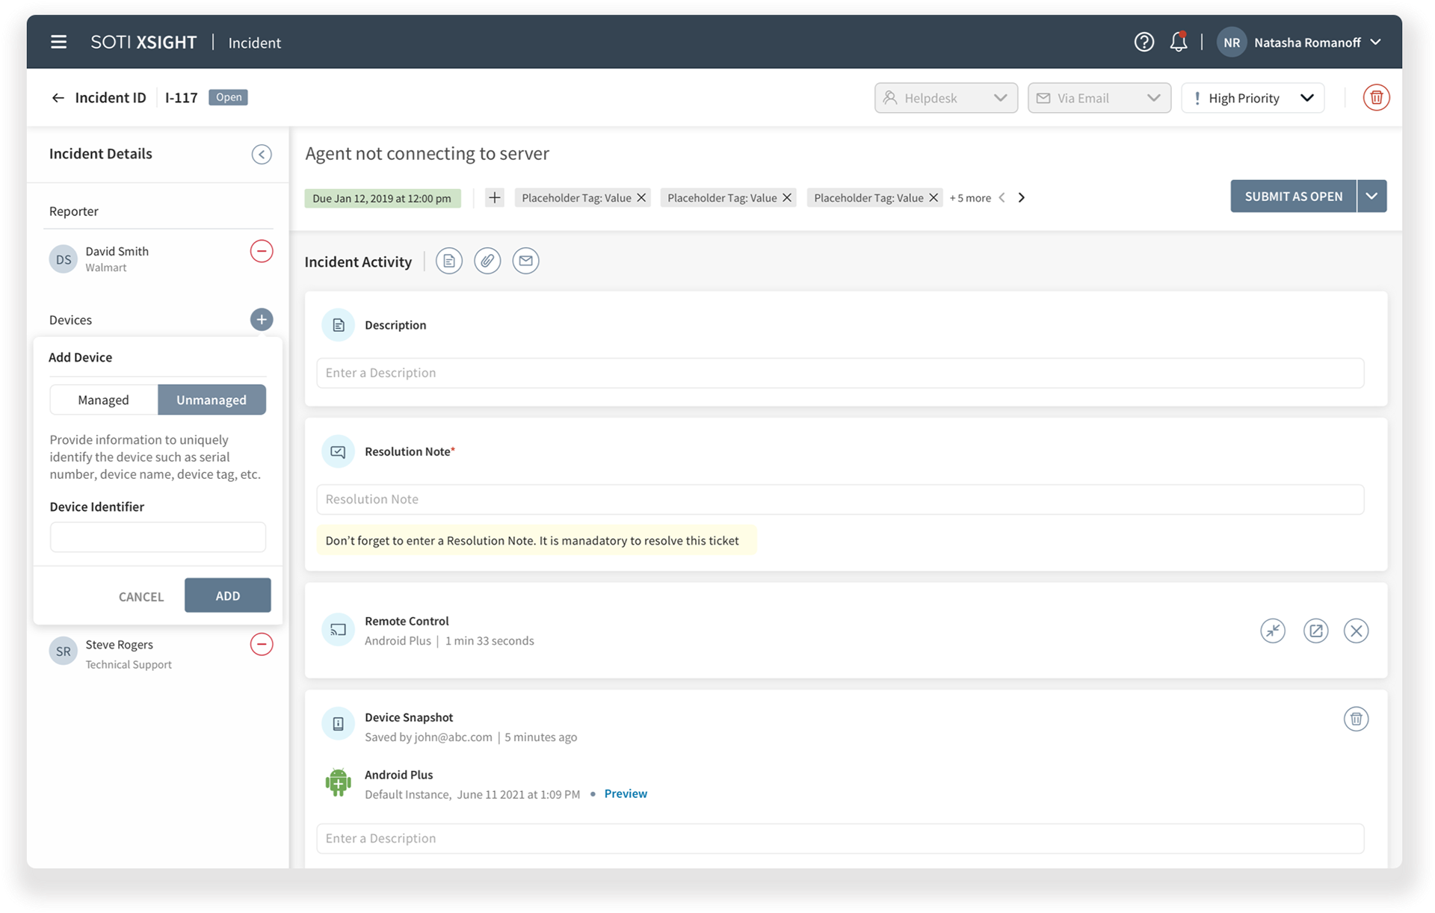Image resolution: width=1435 pixels, height=913 pixels.
Task: Delete the Device Snapshot entry
Action: [1356, 719]
